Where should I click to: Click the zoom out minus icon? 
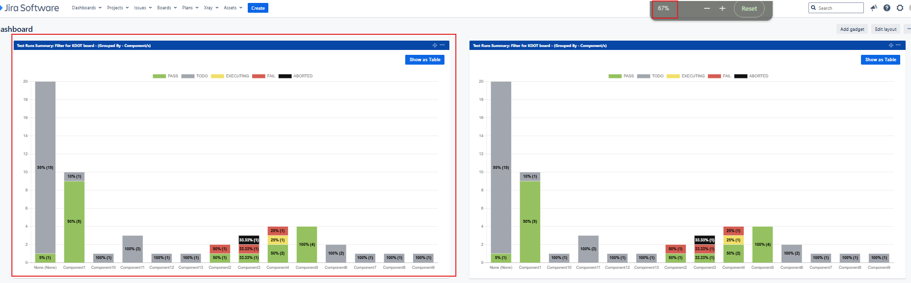[x=707, y=9]
